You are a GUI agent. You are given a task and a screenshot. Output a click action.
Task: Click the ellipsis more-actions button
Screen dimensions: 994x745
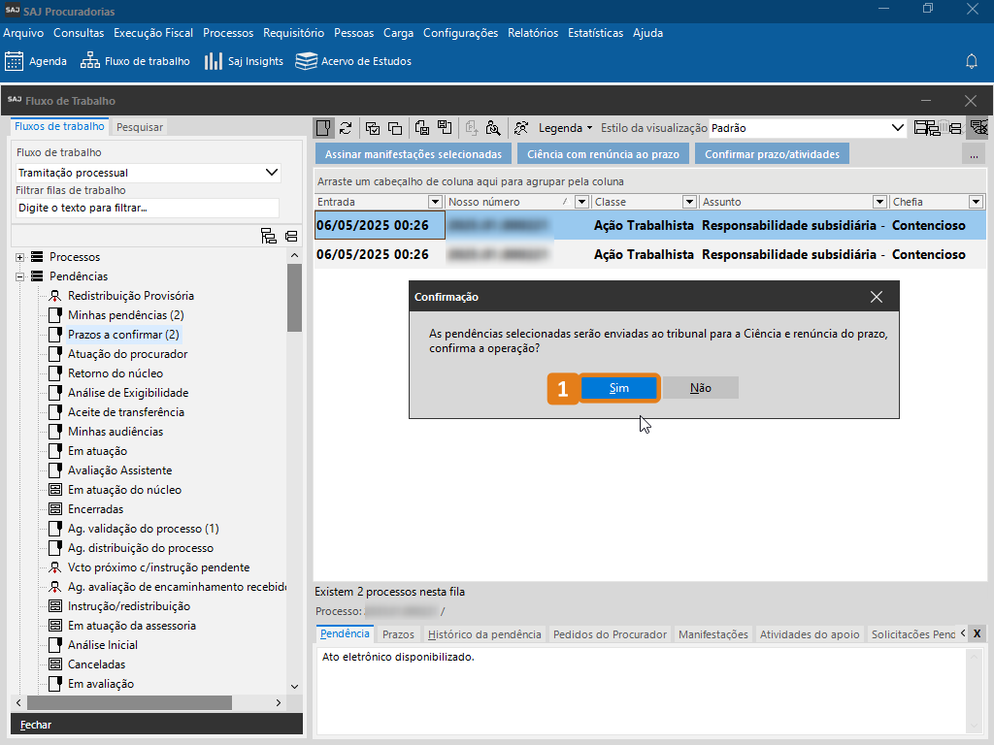974,154
